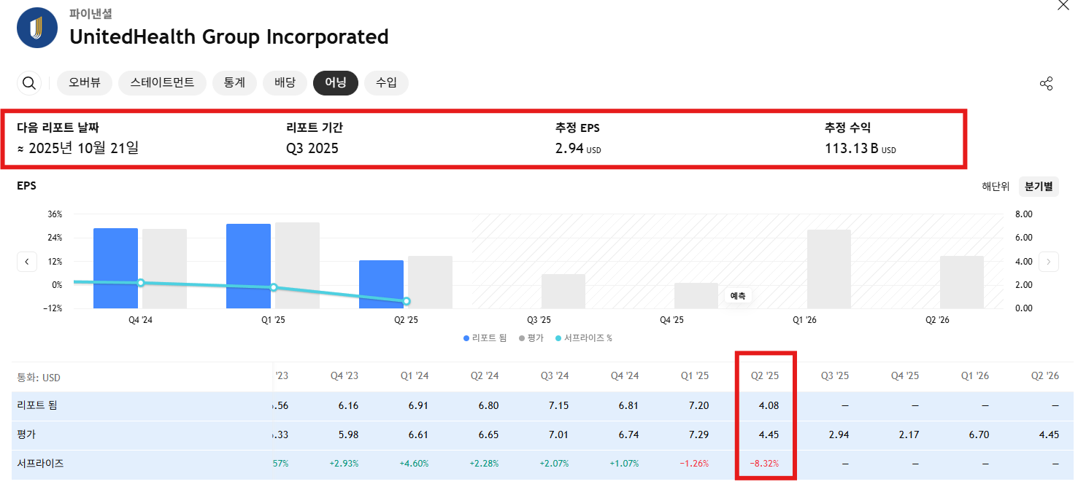Click the 파이낸셜 heading text
The width and height of the screenshot is (1078, 495).
[91, 14]
